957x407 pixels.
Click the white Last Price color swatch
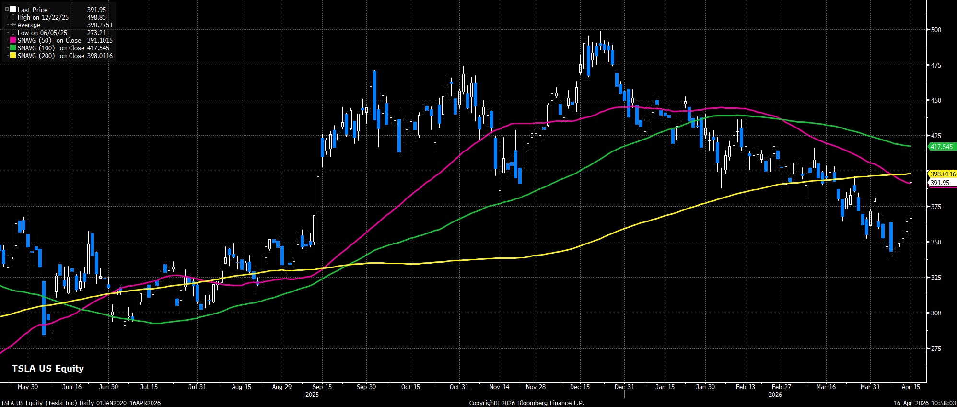(13, 10)
